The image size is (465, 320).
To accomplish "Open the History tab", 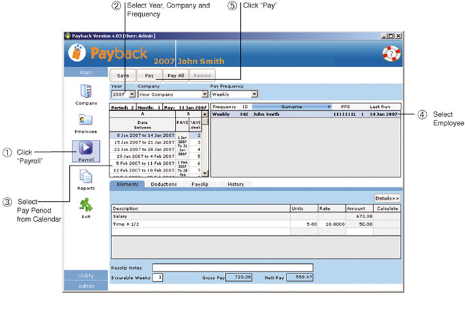I will 235,184.
